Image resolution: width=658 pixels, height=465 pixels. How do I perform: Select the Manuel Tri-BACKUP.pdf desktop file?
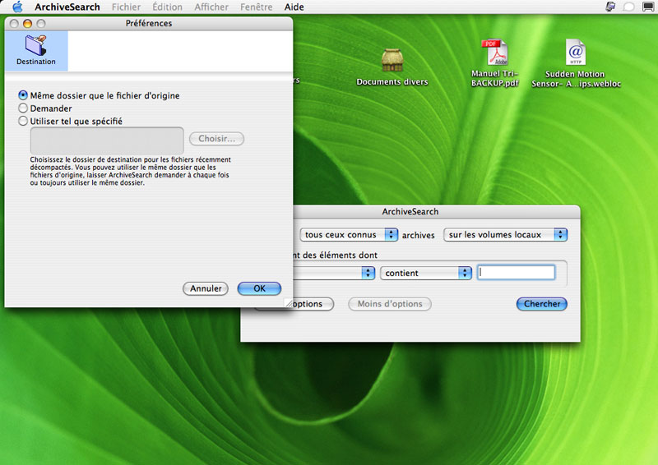click(x=495, y=63)
